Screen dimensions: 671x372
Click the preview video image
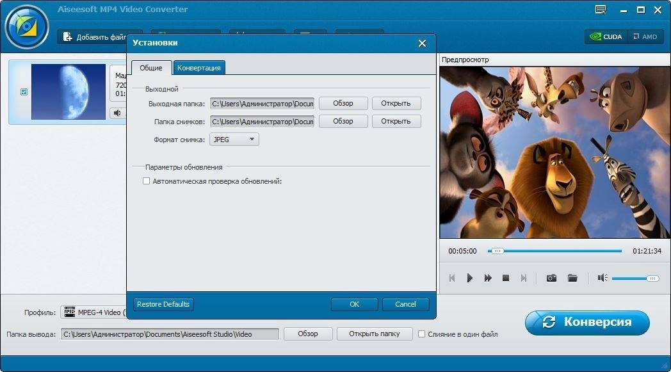coord(555,152)
